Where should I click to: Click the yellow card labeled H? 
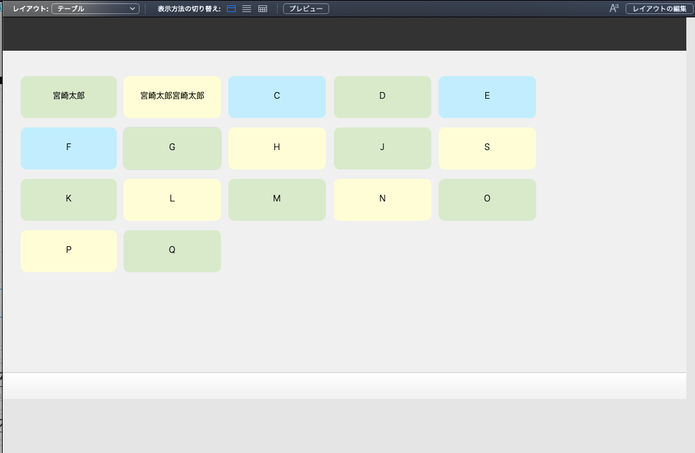coord(276,148)
